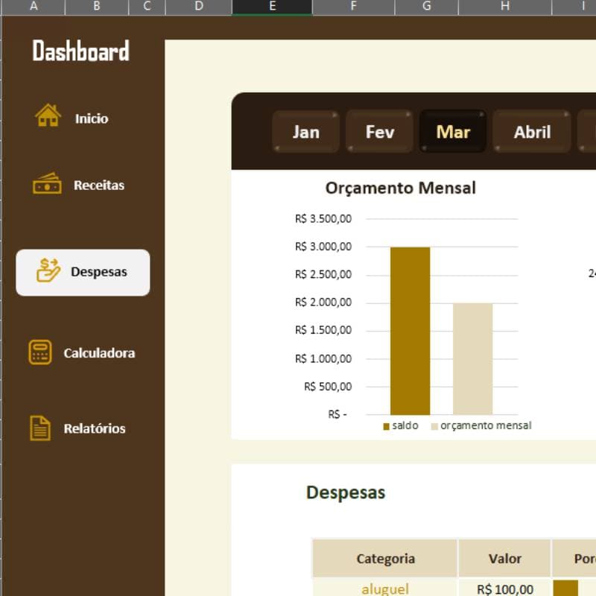596x596 pixels.
Task: Click the orçamento mensal legend swatch
Action: click(x=434, y=426)
